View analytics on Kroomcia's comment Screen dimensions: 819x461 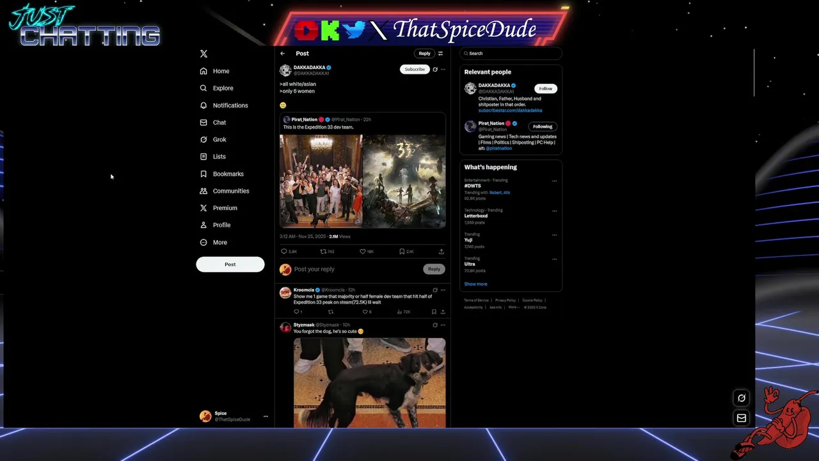(x=404, y=312)
